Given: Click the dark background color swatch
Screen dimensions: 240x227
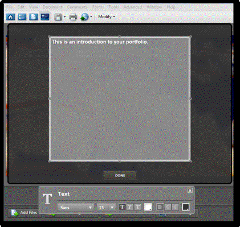Looking at the screenshot, I should click(186, 207).
